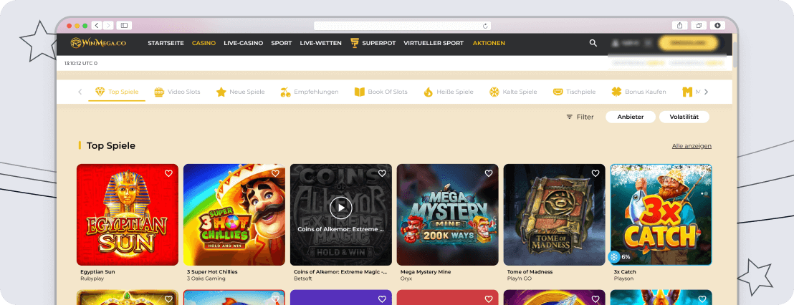The height and width of the screenshot is (305, 794).
Task: Click the Tischspiele icon
Action: coord(558,92)
